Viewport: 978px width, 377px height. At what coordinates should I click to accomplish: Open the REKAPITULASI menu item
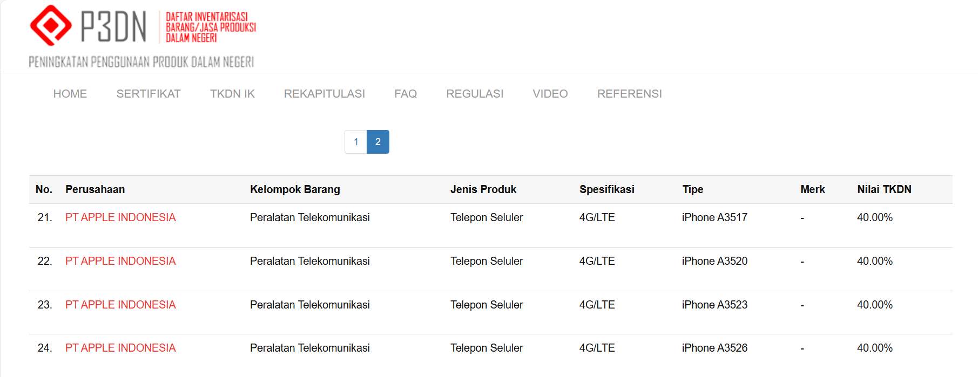coord(325,94)
